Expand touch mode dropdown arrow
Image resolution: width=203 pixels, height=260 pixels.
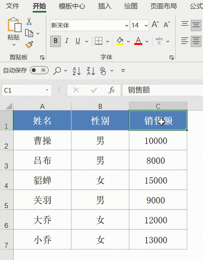tap(112, 71)
